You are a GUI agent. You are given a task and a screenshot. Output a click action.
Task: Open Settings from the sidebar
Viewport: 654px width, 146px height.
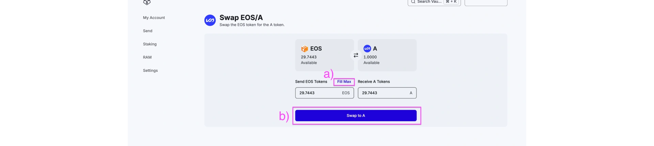(x=150, y=70)
